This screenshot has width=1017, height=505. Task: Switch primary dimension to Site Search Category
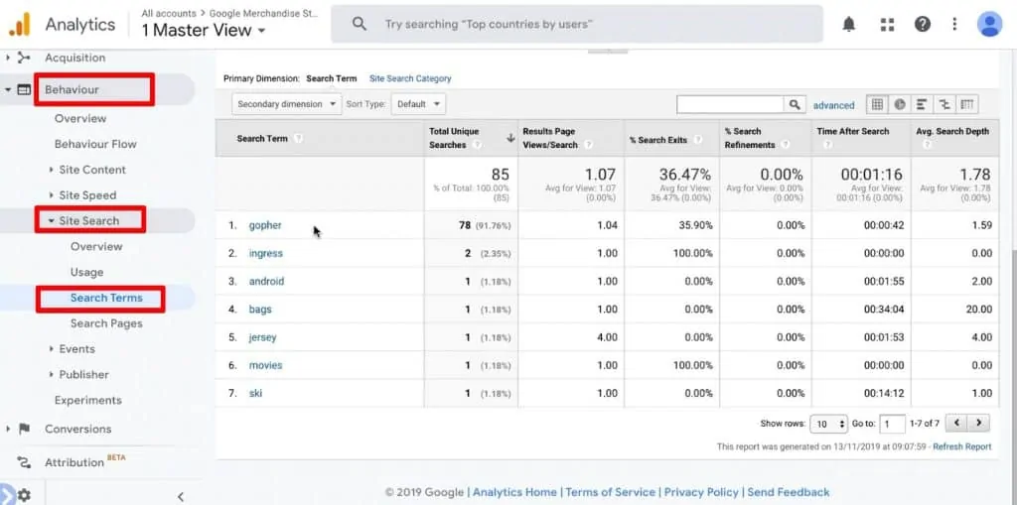410,78
